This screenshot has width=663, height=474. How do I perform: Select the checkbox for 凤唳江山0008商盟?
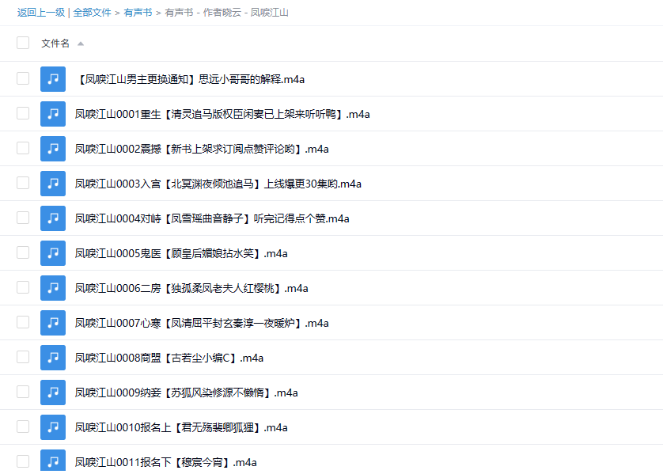coord(23,358)
